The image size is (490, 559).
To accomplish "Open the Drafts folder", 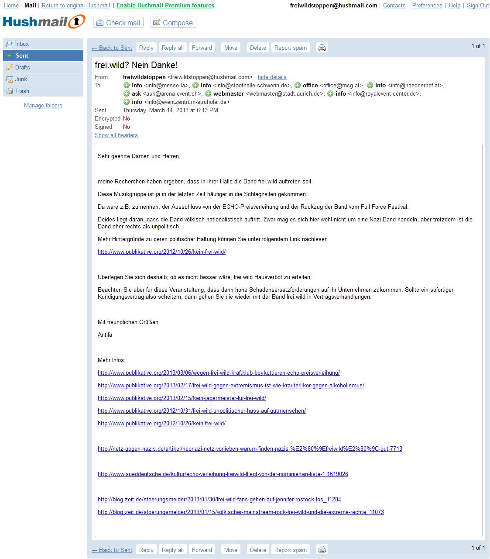I will (x=22, y=68).
